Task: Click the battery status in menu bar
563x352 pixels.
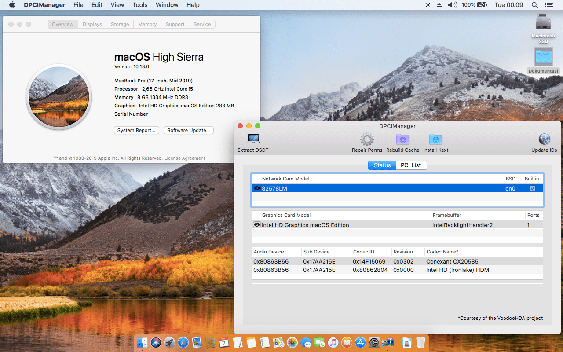Action: point(475,5)
